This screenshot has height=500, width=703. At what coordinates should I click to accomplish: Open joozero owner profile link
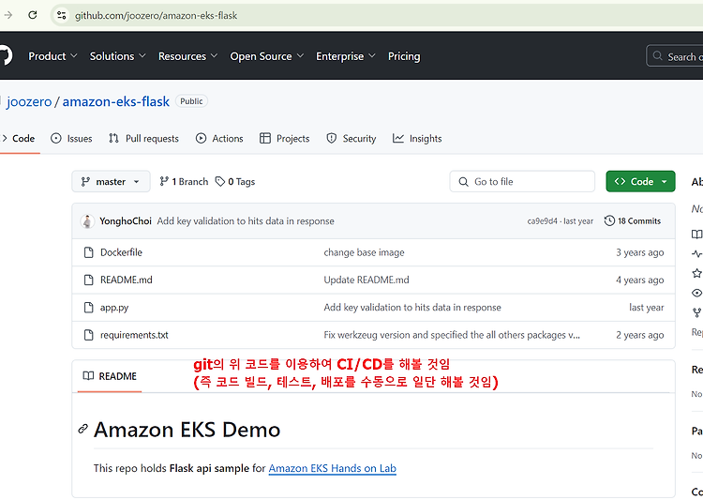[x=29, y=101]
